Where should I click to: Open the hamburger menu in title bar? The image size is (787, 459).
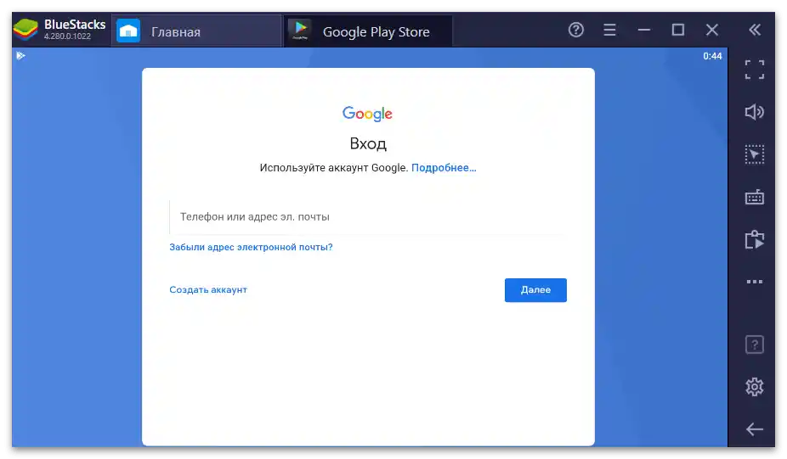(609, 30)
